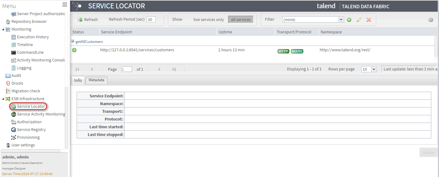Sort by Status column header

tap(85, 32)
